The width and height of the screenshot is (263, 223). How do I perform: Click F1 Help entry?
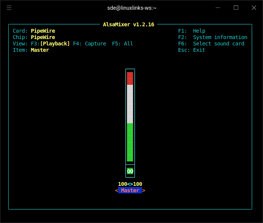click(x=192, y=31)
